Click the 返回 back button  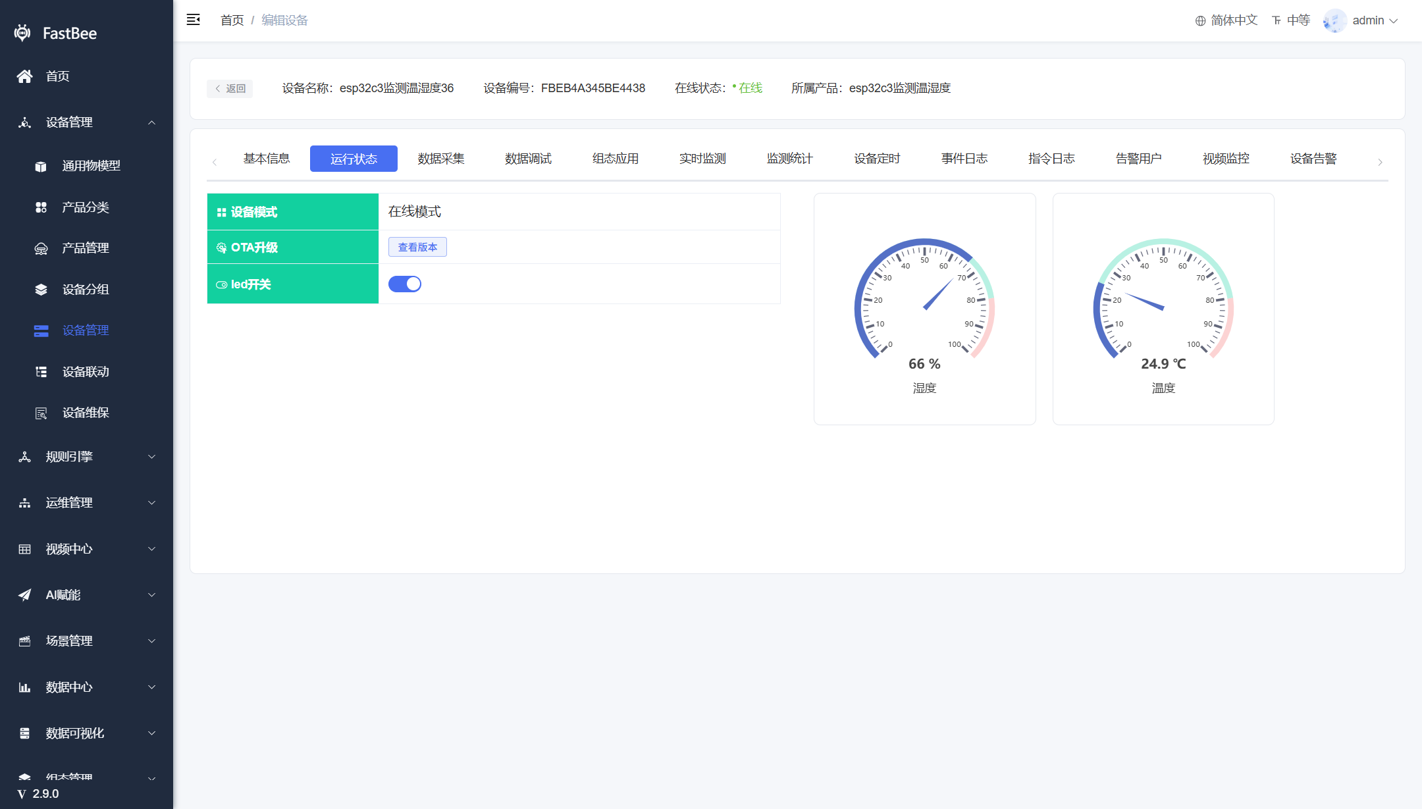[230, 88]
